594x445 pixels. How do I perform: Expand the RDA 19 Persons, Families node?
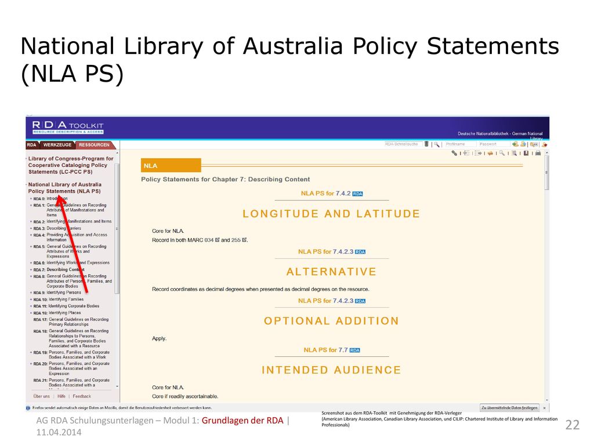(x=31, y=352)
